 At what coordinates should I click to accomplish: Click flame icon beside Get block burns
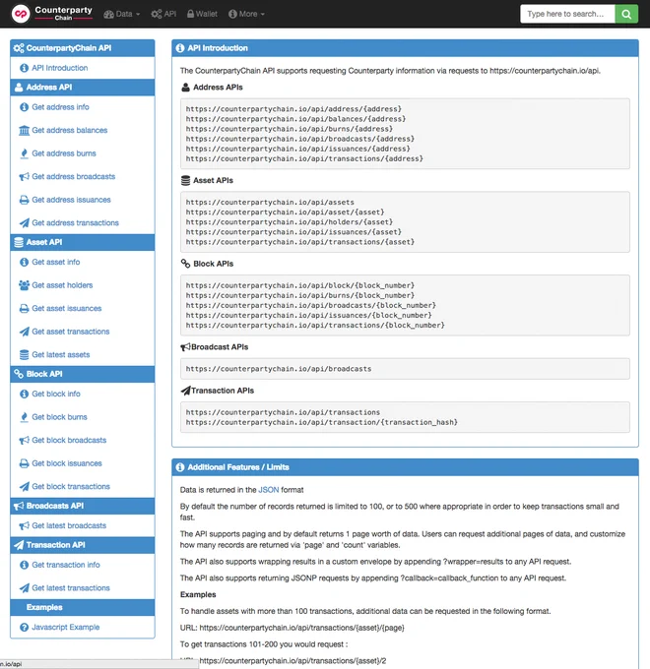[25, 417]
